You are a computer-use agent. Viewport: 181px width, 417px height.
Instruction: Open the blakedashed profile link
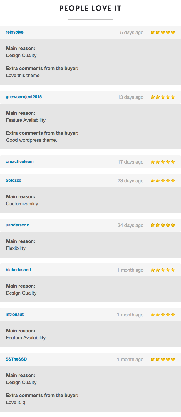pyautogui.click(x=18, y=270)
